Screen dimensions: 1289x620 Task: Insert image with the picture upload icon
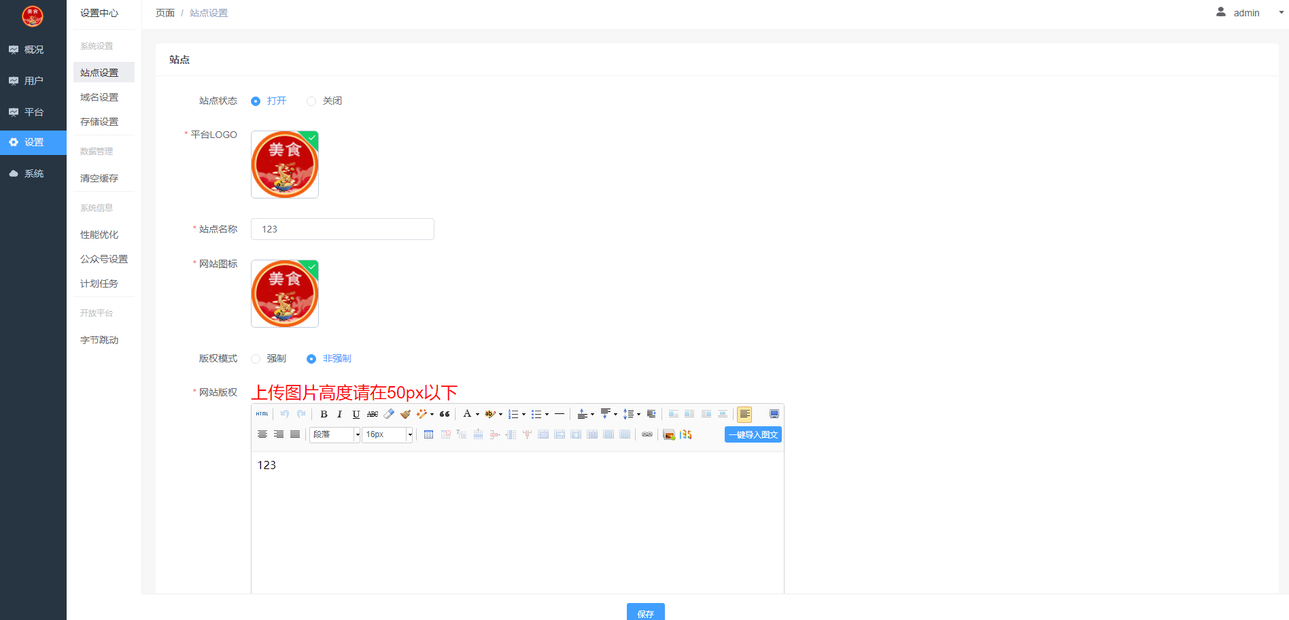(669, 434)
